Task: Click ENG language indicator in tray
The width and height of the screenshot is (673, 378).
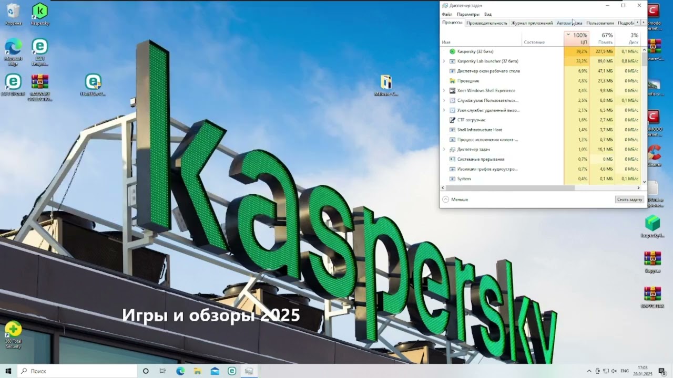Action: (625, 371)
